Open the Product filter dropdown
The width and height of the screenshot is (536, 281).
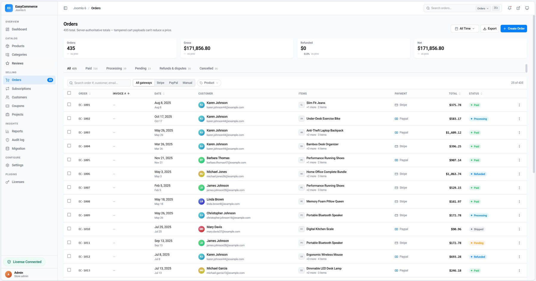(209, 83)
